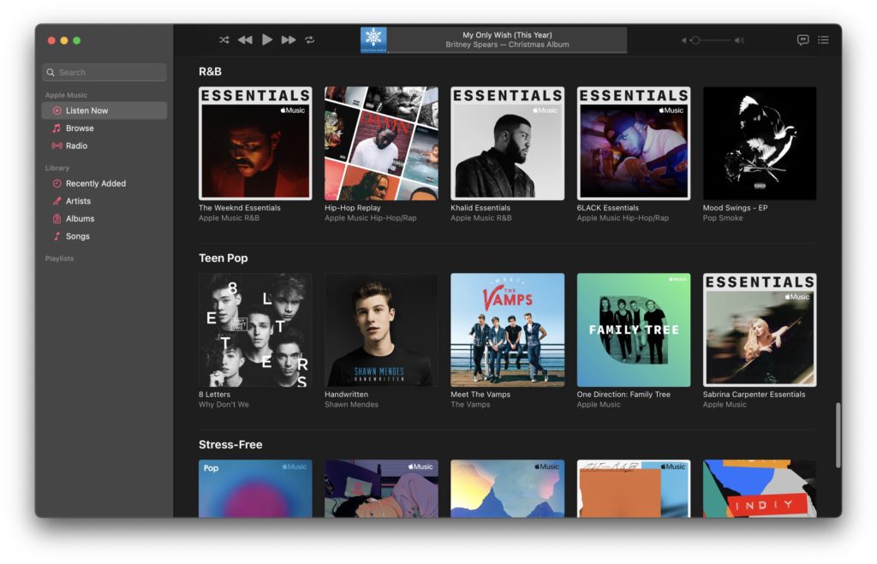The image size is (877, 564).
Task: Click the Shawn Mendes artist link
Action: pyautogui.click(x=351, y=405)
